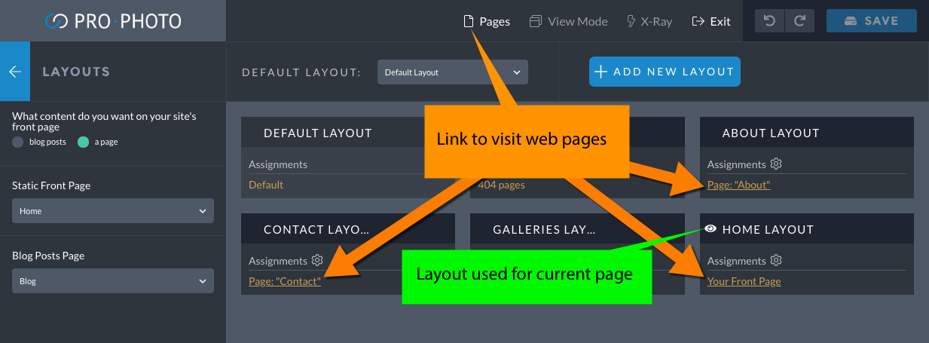The width and height of the screenshot is (929, 343).
Task: Click the Exit arrow icon
Action: point(698,21)
